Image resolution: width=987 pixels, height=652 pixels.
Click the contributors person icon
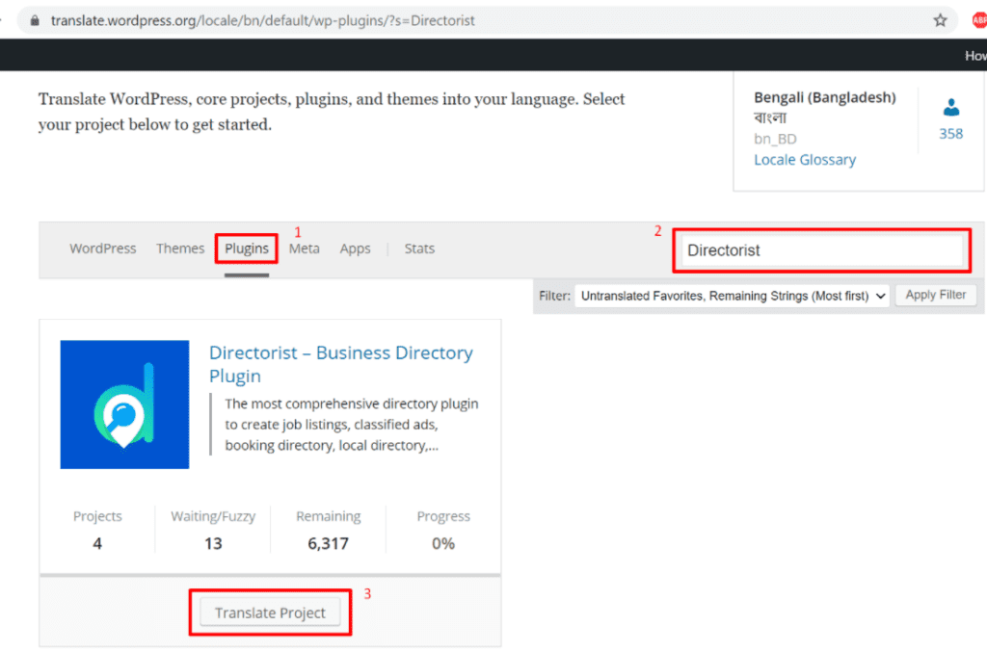pos(951,108)
